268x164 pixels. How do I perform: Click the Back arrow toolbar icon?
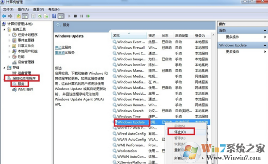point(4,16)
